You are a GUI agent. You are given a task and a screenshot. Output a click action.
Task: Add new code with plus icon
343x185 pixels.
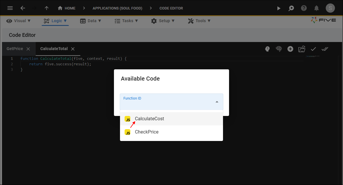coord(290,49)
